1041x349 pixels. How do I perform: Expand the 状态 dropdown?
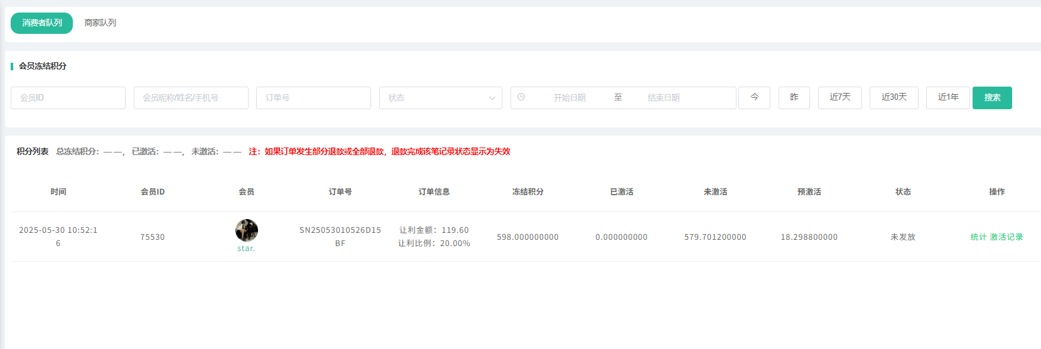coord(440,98)
